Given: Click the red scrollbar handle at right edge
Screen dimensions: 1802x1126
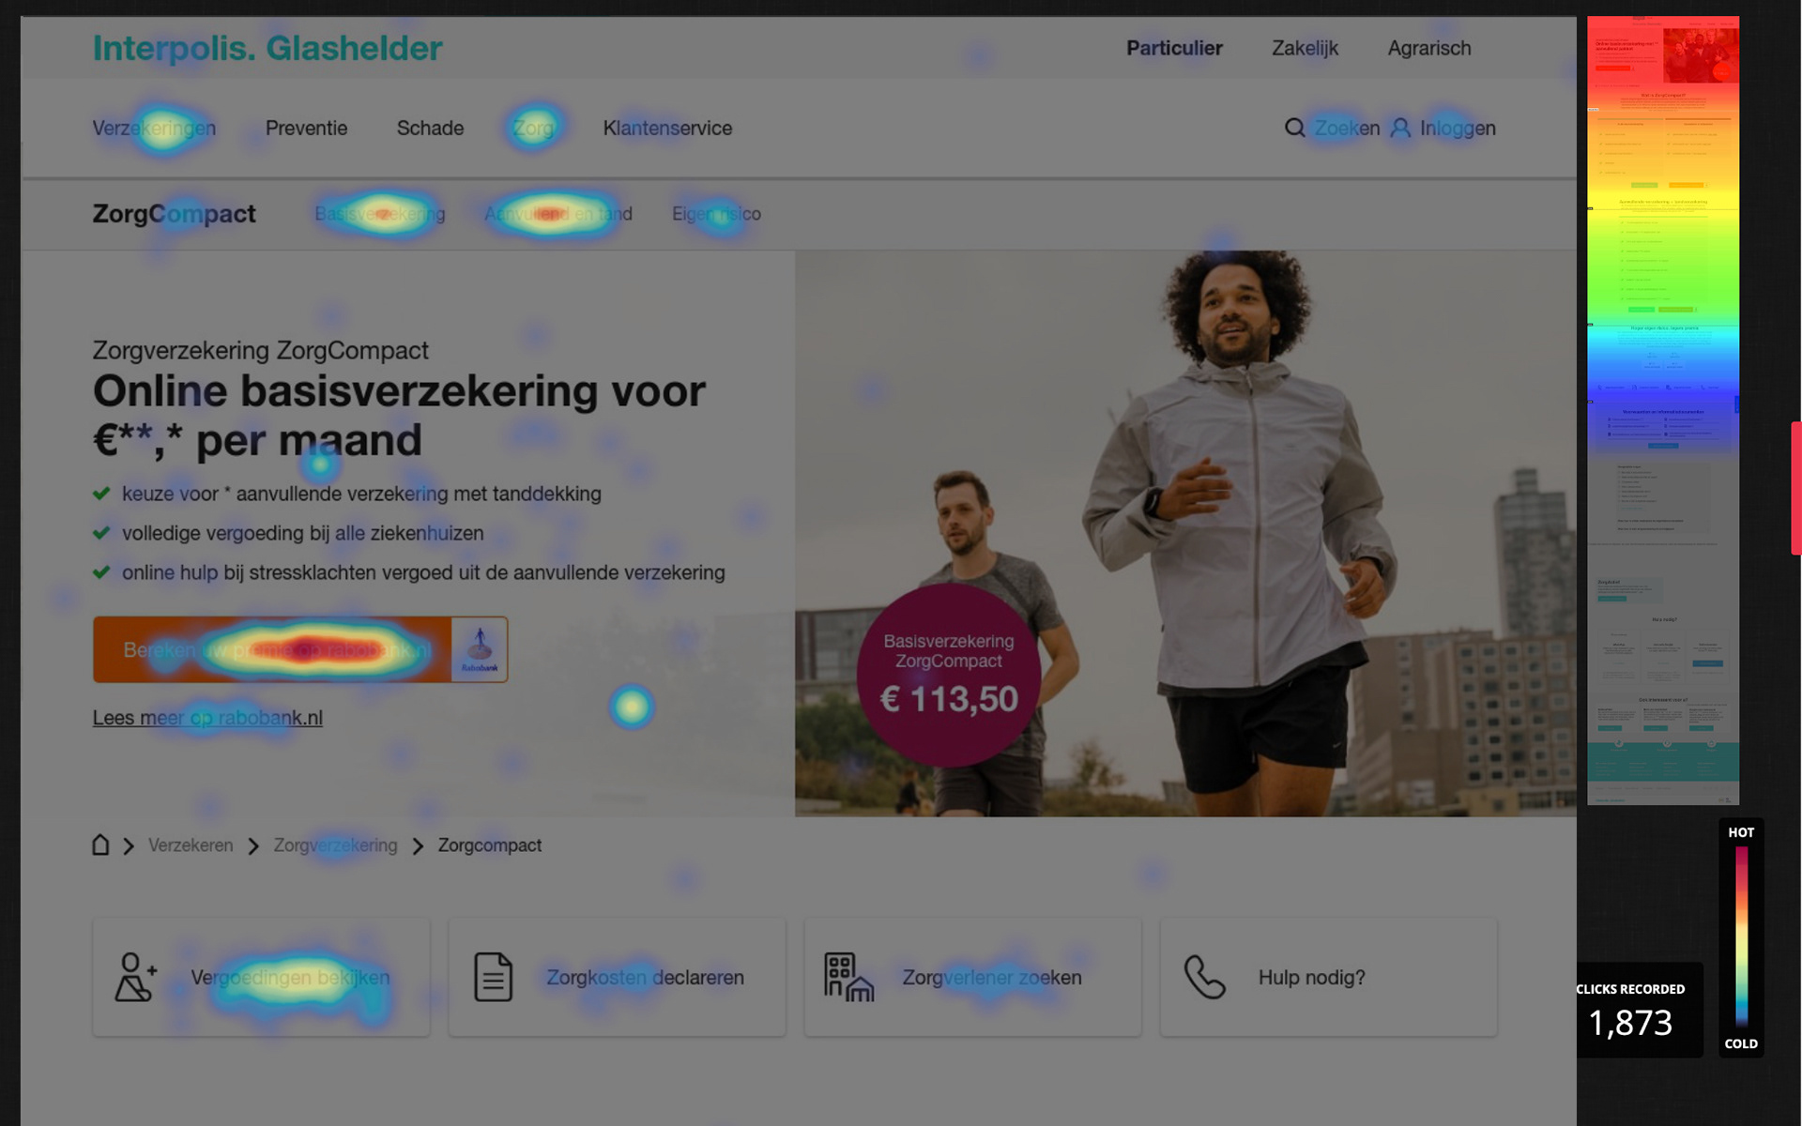Looking at the screenshot, I should (1795, 488).
